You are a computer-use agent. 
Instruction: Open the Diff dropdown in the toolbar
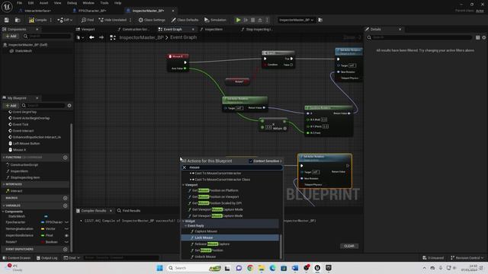coord(65,20)
